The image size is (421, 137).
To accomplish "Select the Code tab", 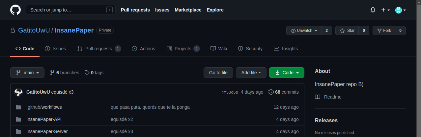I will pyautogui.click(x=25, y=49).
